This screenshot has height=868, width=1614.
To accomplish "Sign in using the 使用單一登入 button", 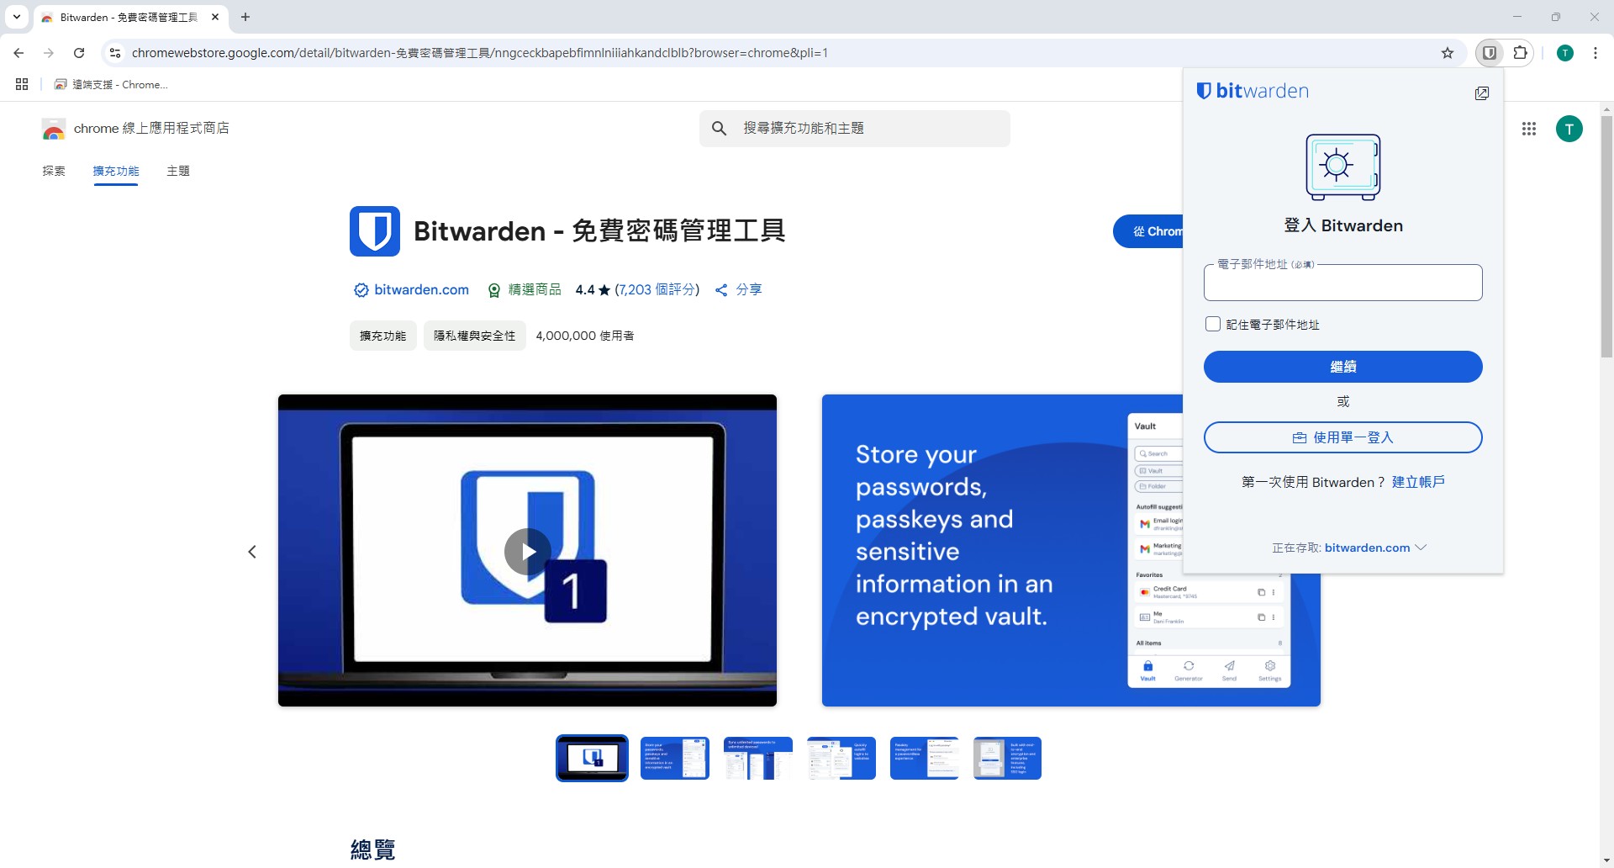I will (x=1342, y=437).
